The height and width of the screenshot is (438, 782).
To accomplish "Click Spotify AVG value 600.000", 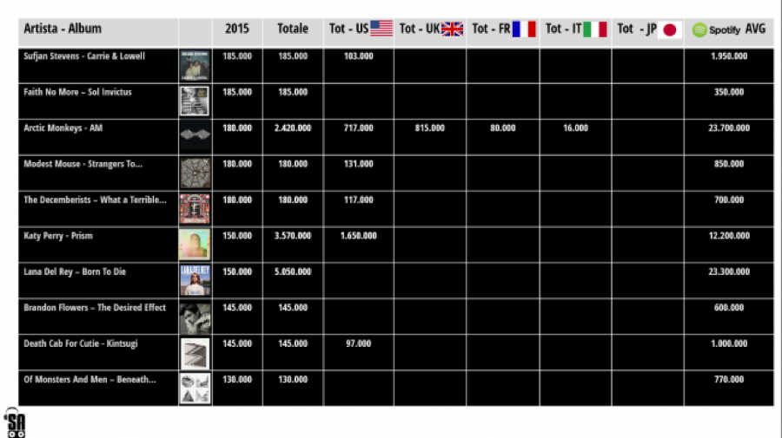I will point(729,308).
